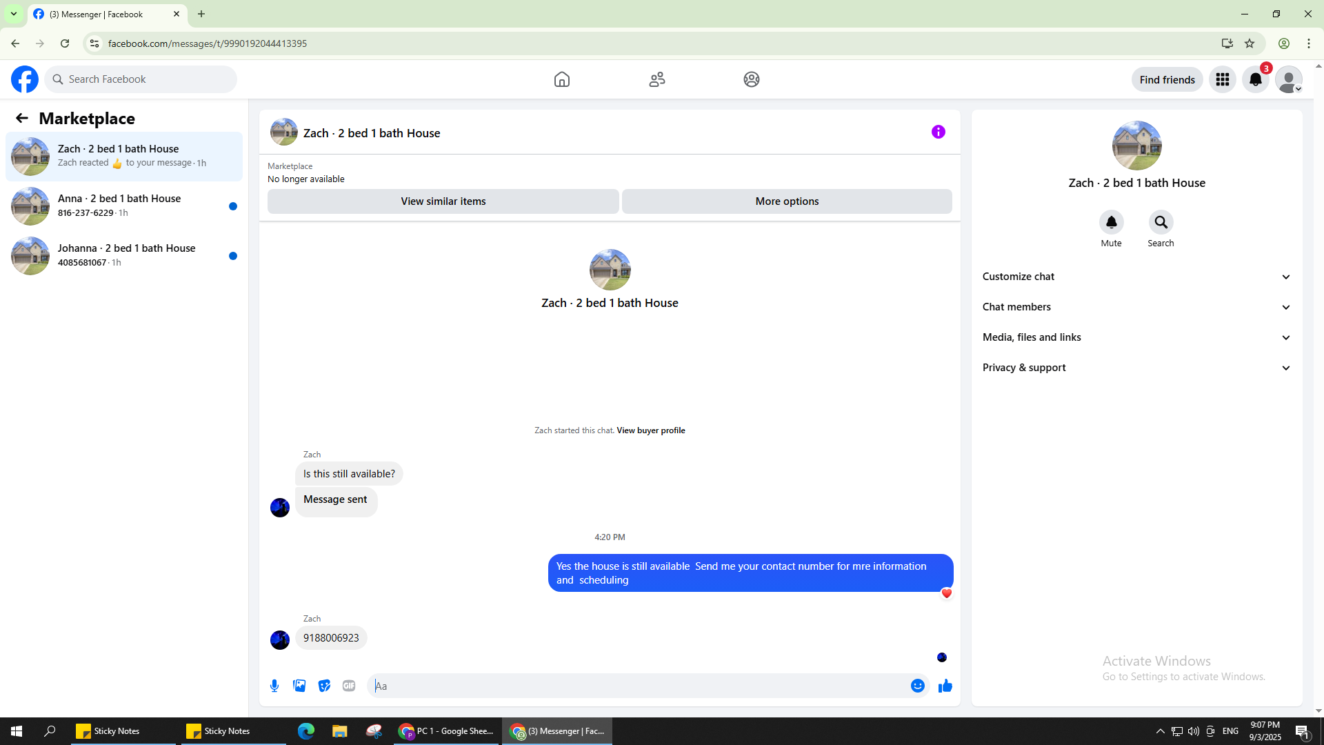Open Anna's 2 bed 1 bath House conversation
Image resolution: width=1324 pixels, height=745 pixels.
[124, 206]
